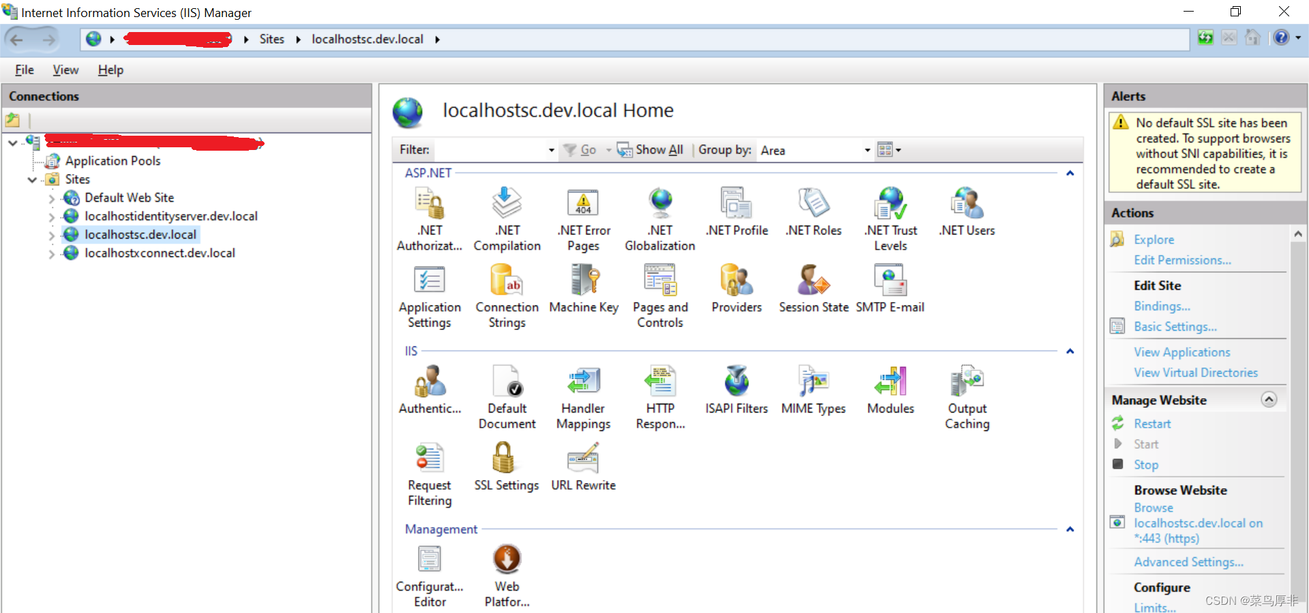The image size is (1309, 613).
Task: Open Default Document feature
Action: point(507,398)
